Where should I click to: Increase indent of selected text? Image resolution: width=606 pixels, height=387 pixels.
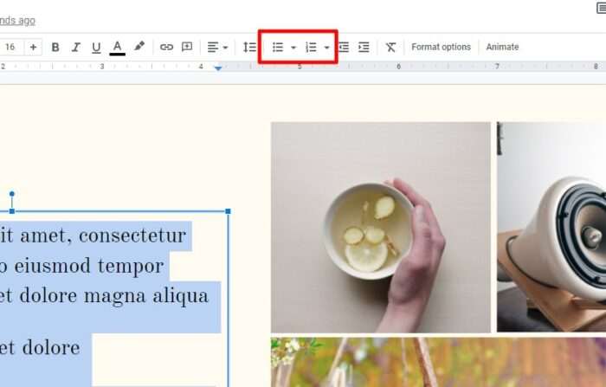[x=364, y=47]
